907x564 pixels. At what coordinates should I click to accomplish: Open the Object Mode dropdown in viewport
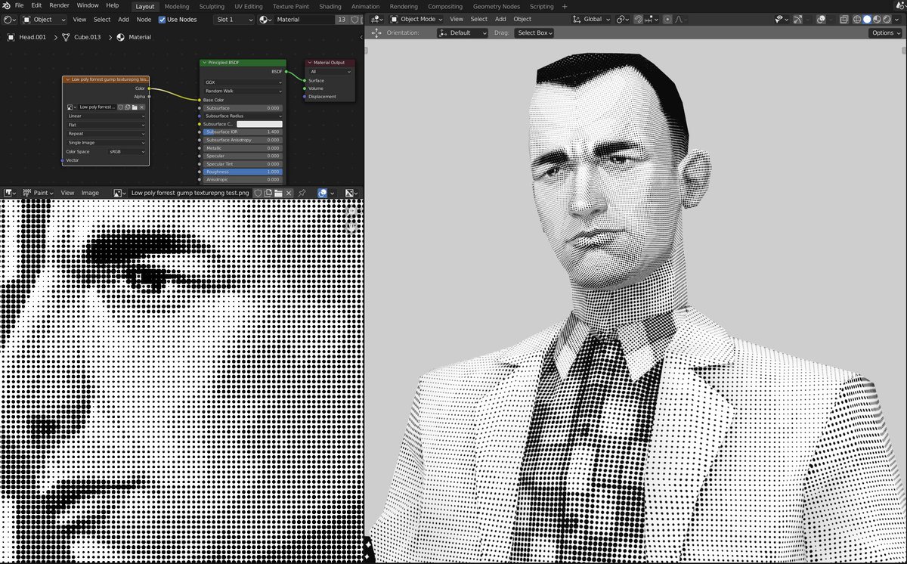click(x=416, y=19)
